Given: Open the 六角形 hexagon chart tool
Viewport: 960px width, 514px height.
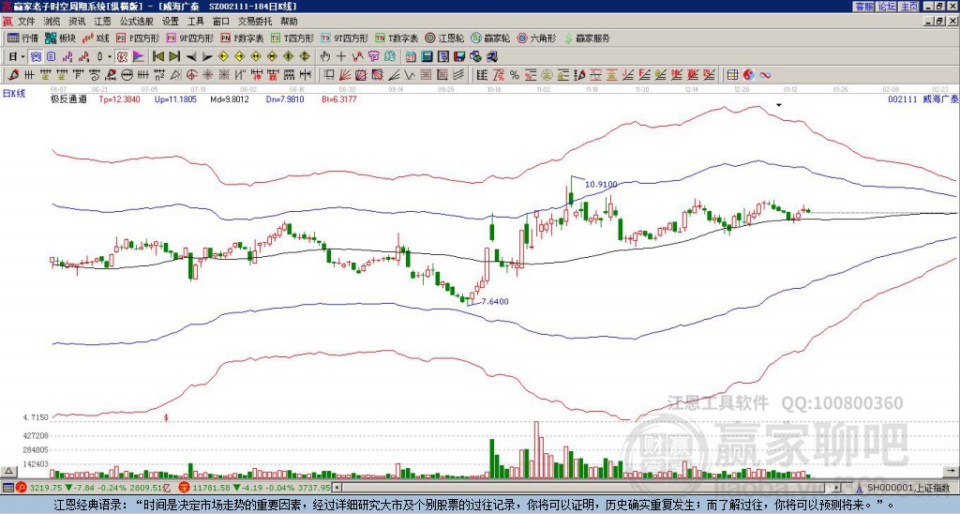Looking at the screenshot, I should 537,38.
